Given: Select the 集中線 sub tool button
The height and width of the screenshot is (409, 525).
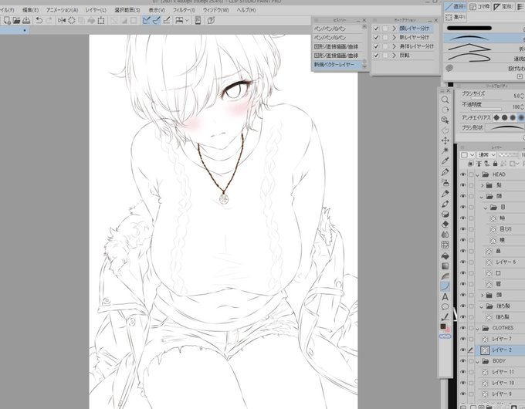Looking at the screenshot, I should [x=456, y=17].
